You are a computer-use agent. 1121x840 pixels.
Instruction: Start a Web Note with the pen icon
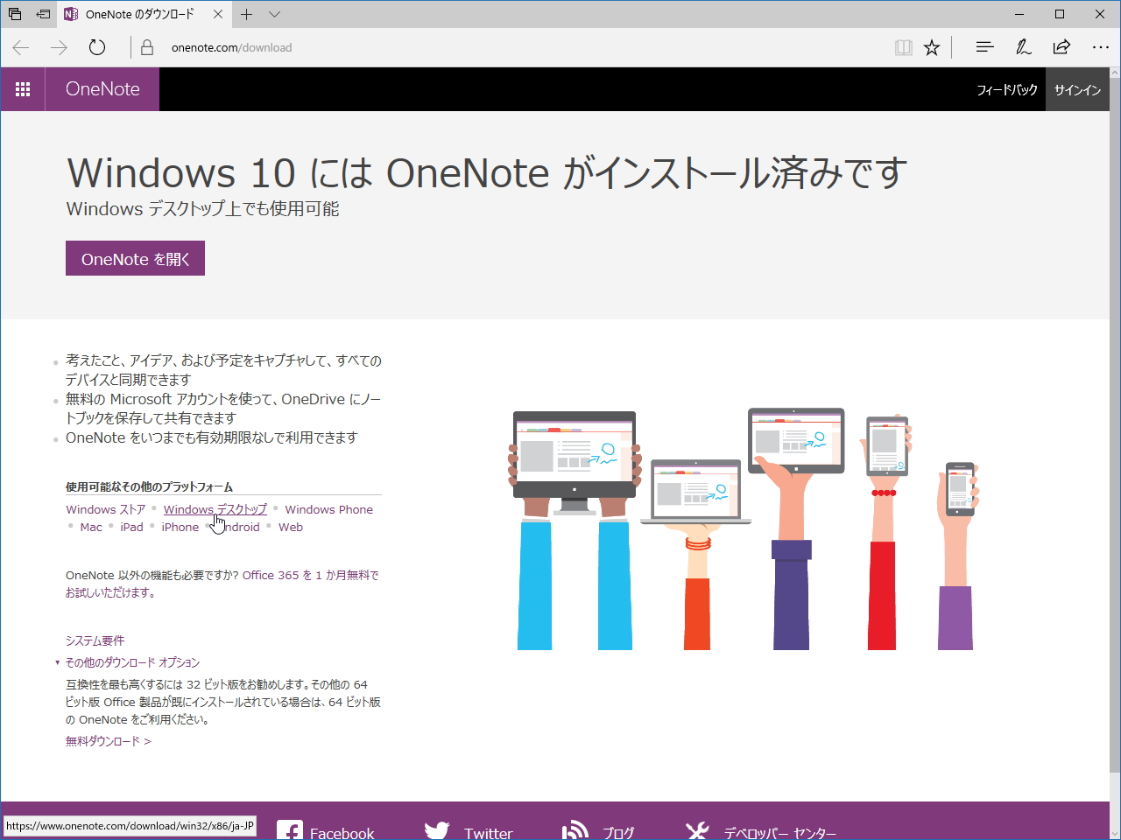(1023, 47)
